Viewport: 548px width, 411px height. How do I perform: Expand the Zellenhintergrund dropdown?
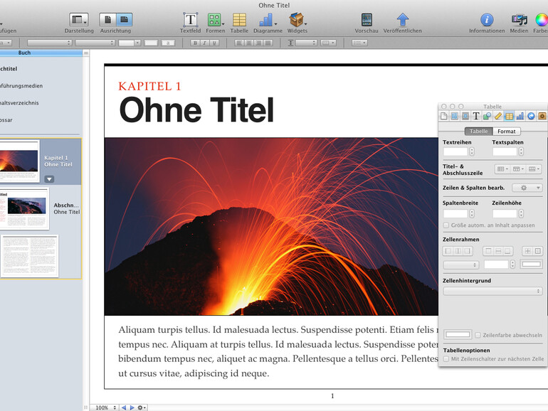492,291
